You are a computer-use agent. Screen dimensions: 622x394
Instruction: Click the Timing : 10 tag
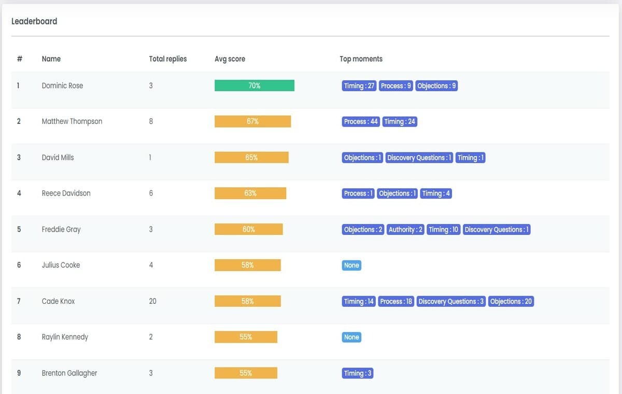[x=444, y=230]
